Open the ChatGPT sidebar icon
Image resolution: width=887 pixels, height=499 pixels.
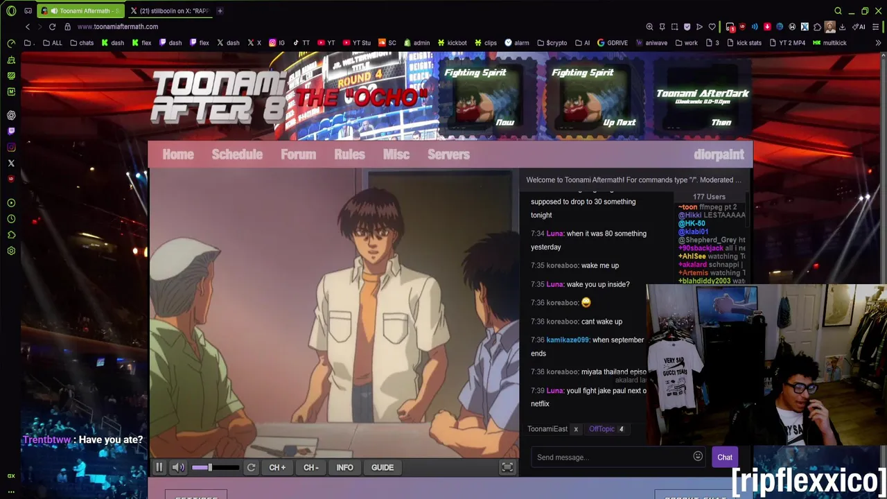11,115
